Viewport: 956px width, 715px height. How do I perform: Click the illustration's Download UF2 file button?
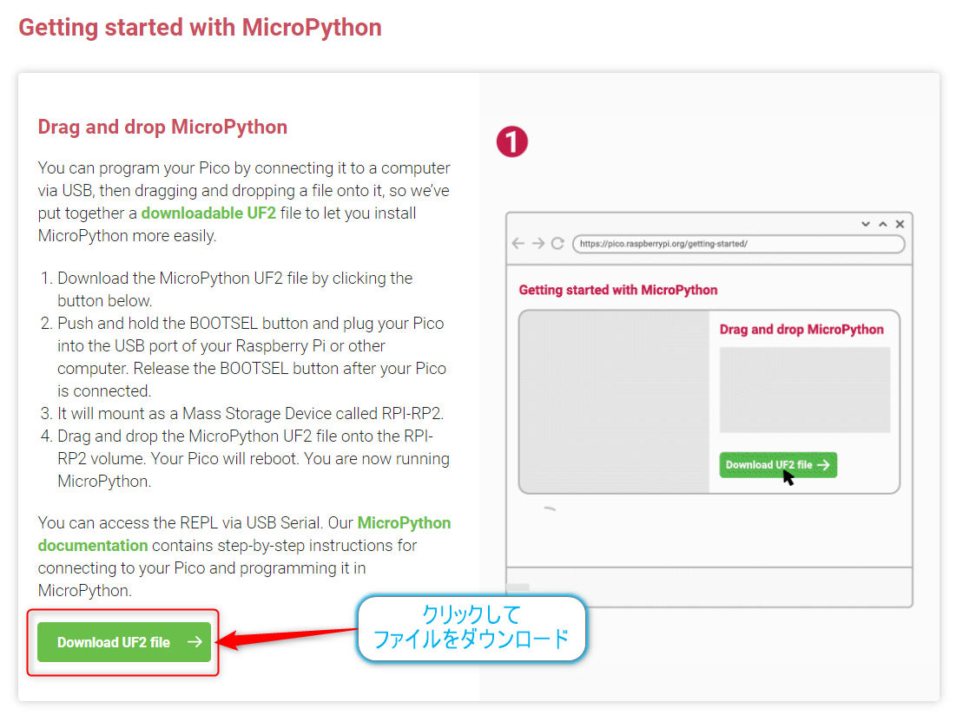[778, 465]
